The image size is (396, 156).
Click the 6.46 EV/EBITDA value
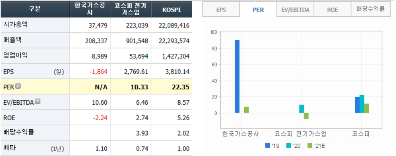[142, 103]
